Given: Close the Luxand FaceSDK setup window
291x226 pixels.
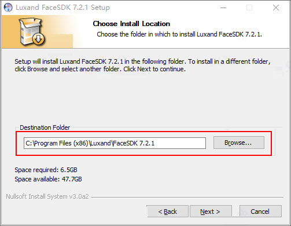Looking at the screenshot, I should point(276,8).
